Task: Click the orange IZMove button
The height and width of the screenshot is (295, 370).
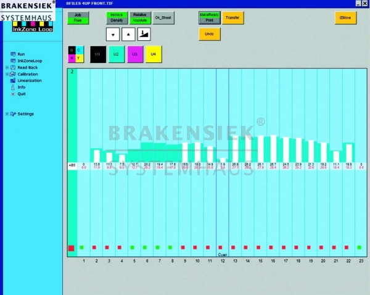Action: point(345,18)
